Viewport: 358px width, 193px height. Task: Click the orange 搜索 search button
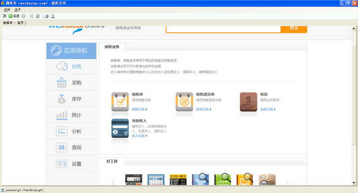294,28
